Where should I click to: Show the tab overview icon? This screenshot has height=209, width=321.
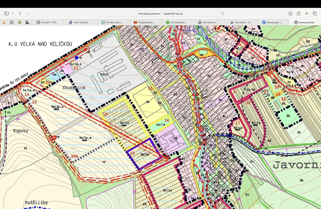click(315, 13)
